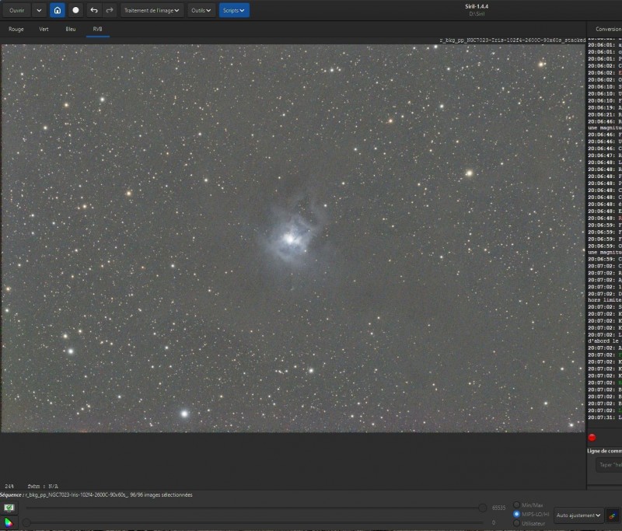The image size is (622, 531).
Task: Click the Siril-1.4.4 title text
Action: [477, 6]
